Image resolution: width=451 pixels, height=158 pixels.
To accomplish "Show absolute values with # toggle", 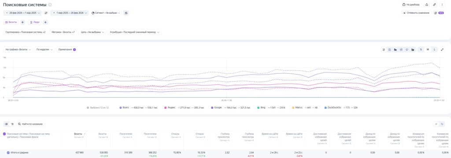I will tap(436, 124).
